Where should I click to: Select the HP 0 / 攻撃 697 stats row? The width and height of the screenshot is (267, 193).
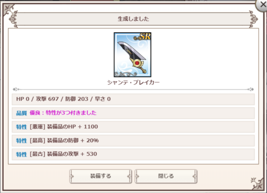pyautogui.click(x=133, y=99)
